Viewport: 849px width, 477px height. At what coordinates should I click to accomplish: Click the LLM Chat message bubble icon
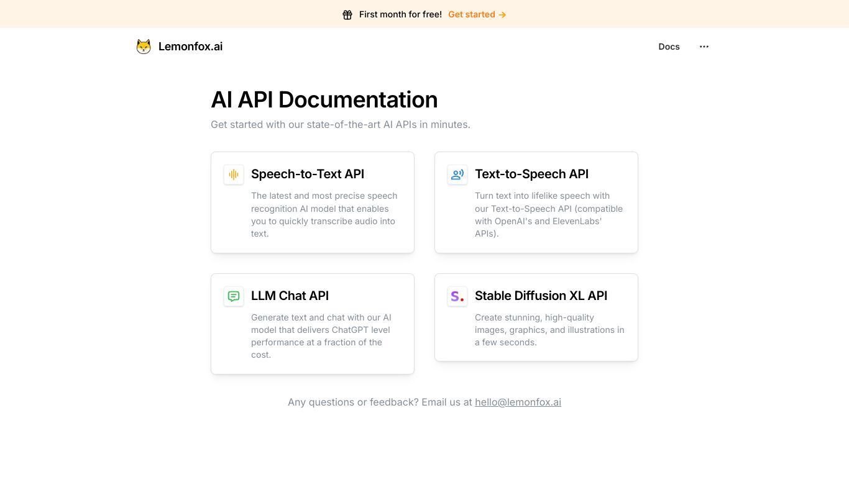[234, 296]
